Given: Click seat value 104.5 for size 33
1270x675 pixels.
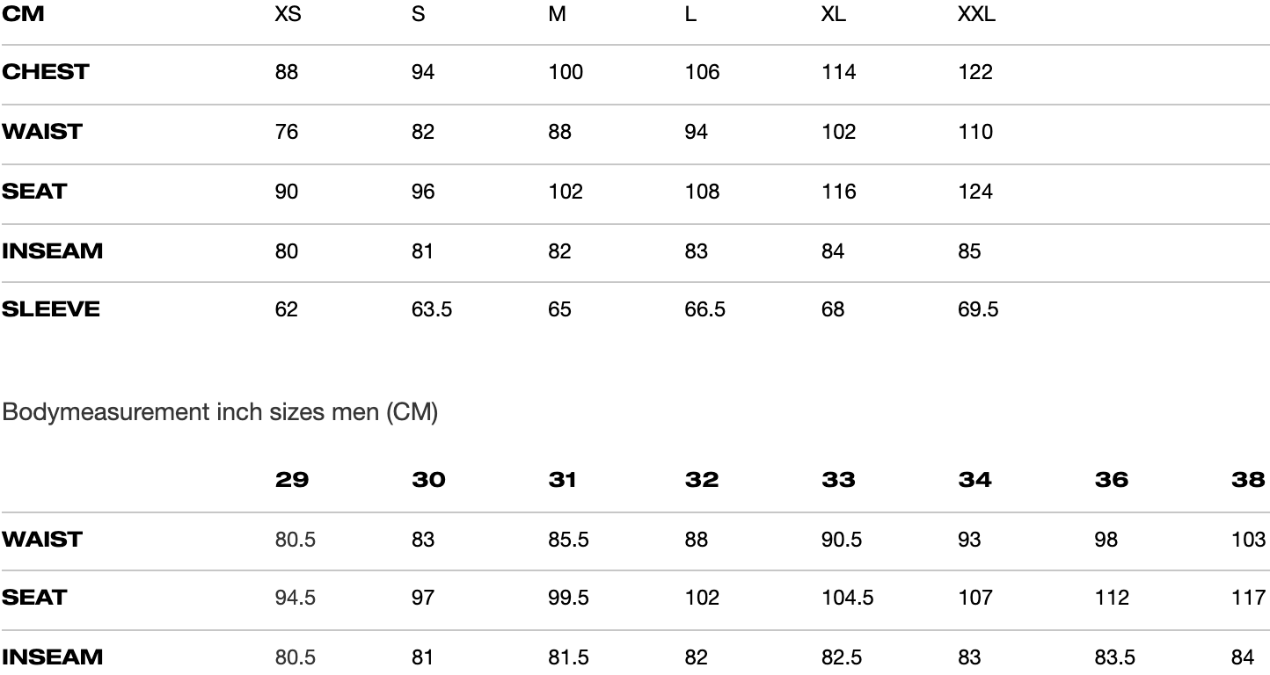Looking at the screenshot, I should tap(847, 599).
